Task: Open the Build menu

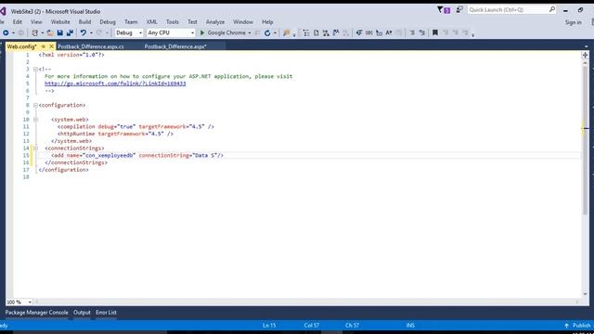Action: (84, 22)
